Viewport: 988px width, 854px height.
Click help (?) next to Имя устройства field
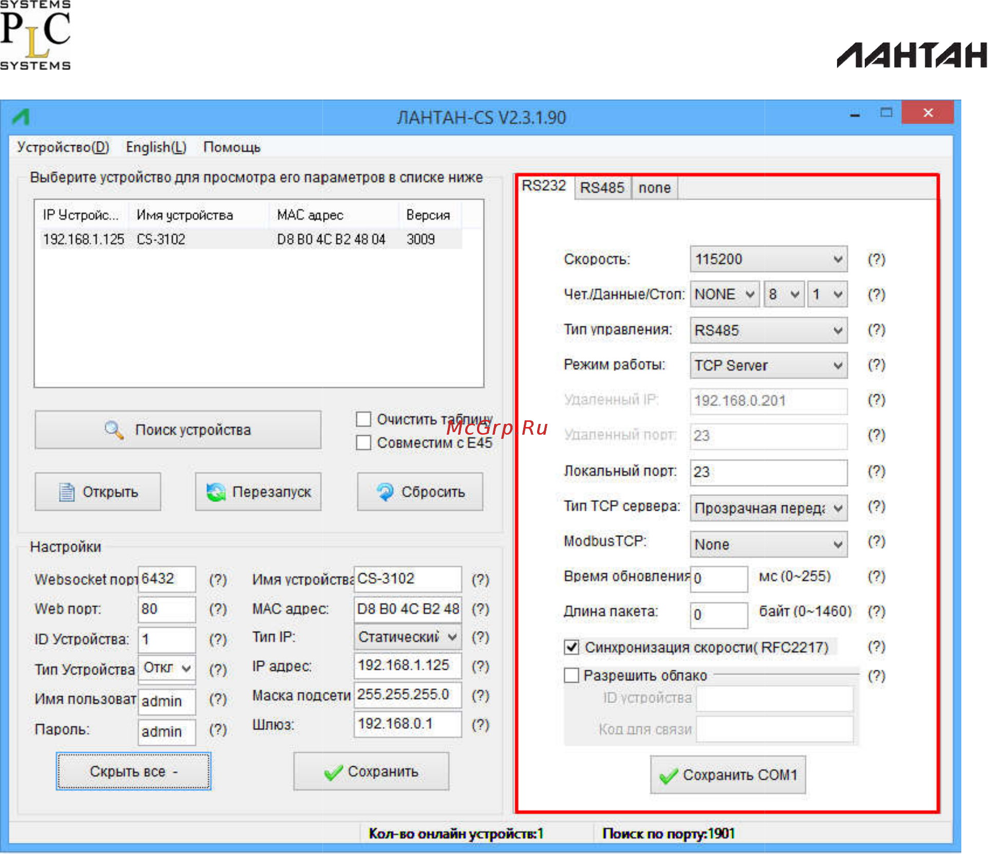[x=480, y=579]
